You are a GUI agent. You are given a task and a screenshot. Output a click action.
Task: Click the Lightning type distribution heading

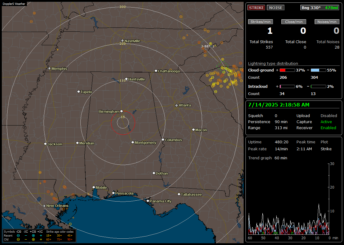pyautogui.click(x=273, y=64)
